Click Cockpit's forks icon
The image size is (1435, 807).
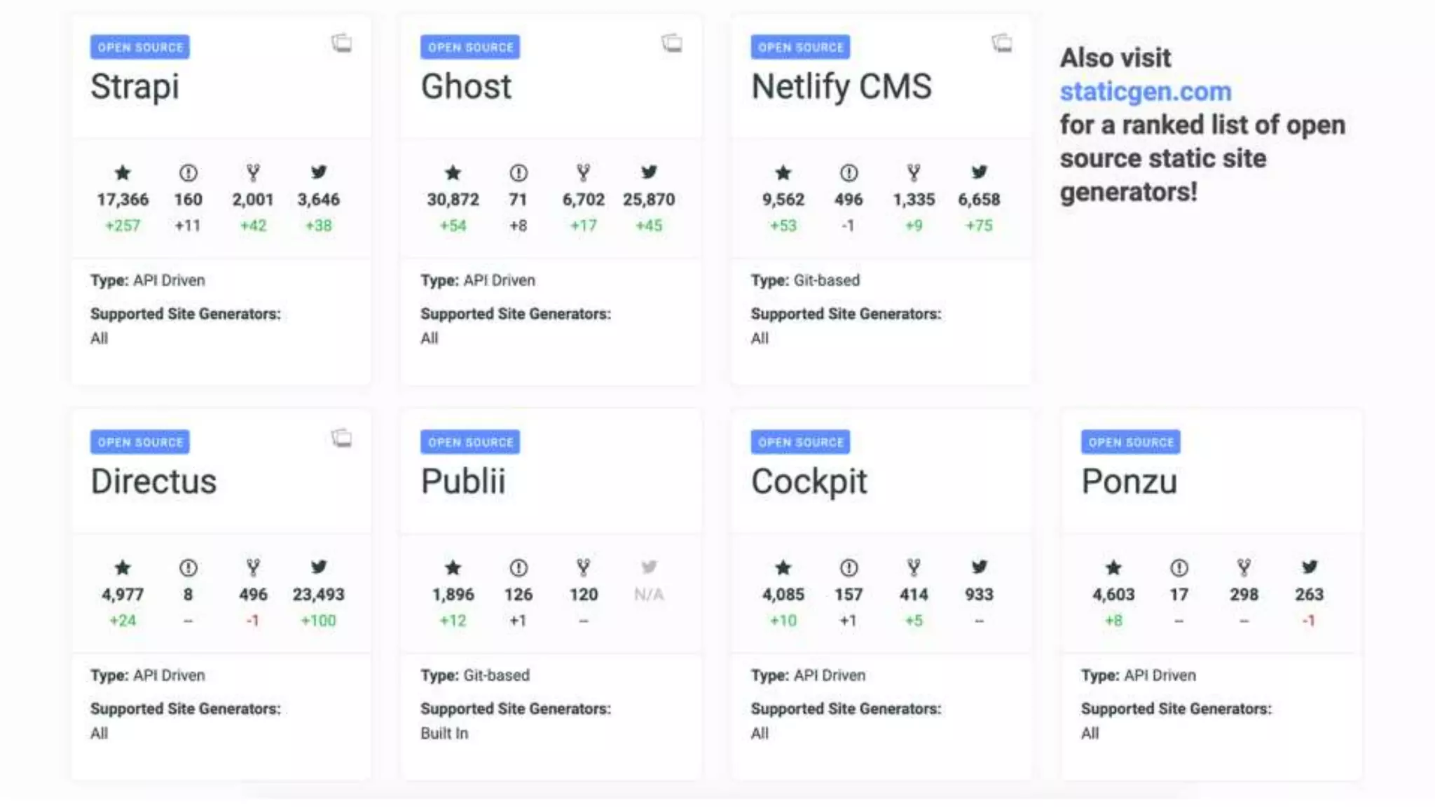point(914,567)
